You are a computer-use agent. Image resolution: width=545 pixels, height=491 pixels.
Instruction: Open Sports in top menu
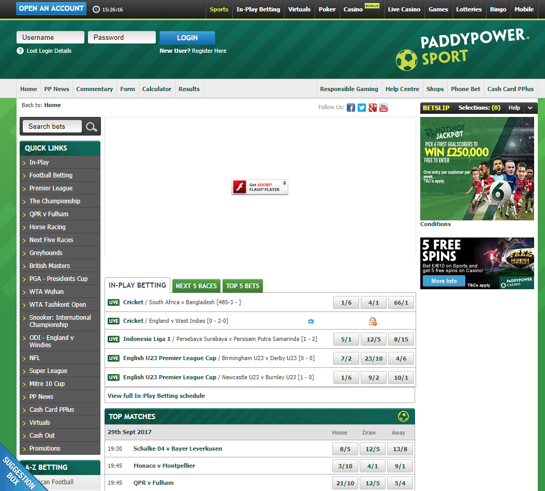(219, 9)
